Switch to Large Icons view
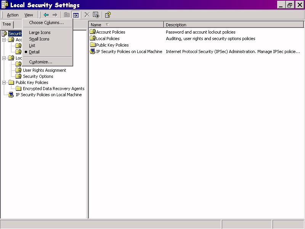305x229 pixels. click(x=40, y=32)
